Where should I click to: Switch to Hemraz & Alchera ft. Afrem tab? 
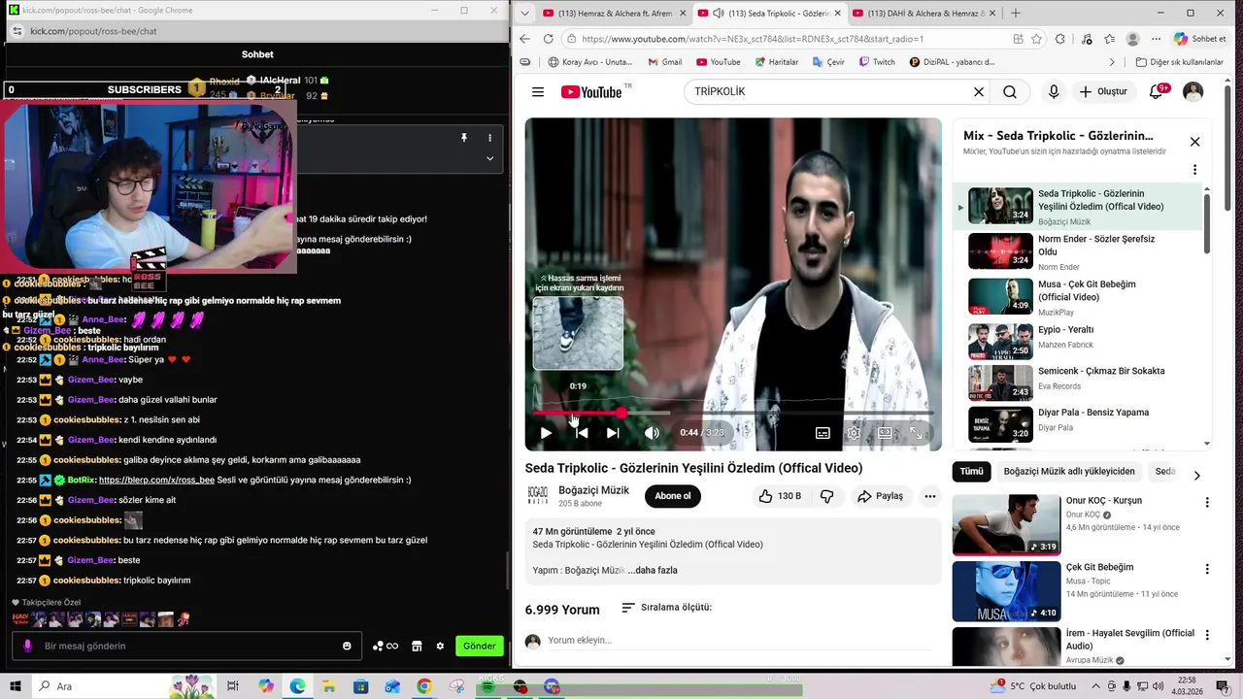coord(615,14)
